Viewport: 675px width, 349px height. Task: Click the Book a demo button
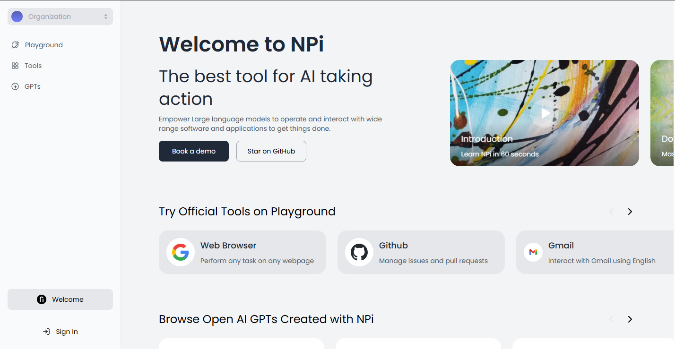194,151
